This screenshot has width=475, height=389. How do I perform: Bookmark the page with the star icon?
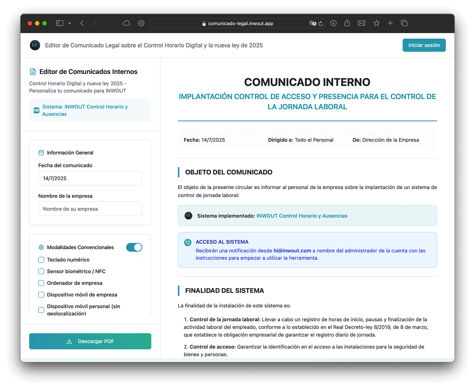(x=377, y=23)
